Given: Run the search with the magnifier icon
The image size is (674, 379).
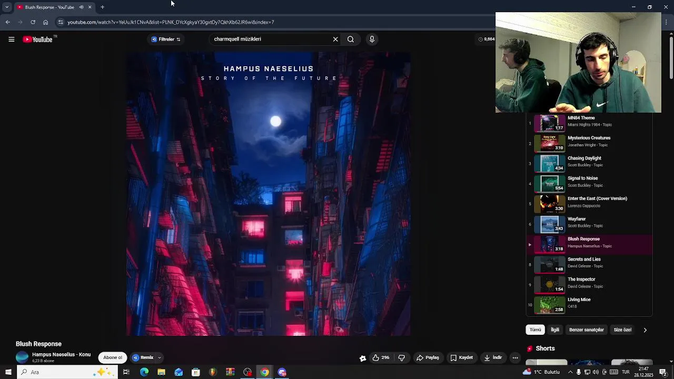Looking at the screenshot, I should tap(351, 39).
